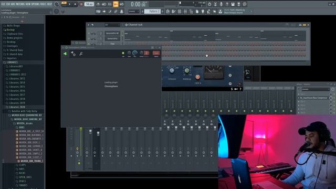Select the MURDA_808_TRUNK sample

[31, 161]
